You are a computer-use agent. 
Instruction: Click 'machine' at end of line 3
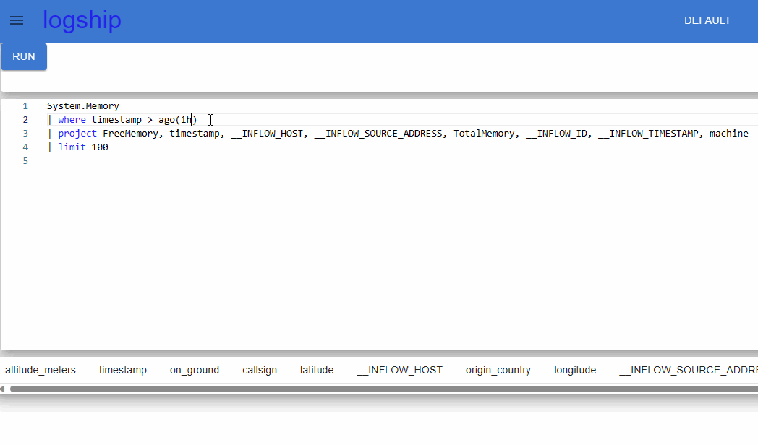click(x=729, y=133)
